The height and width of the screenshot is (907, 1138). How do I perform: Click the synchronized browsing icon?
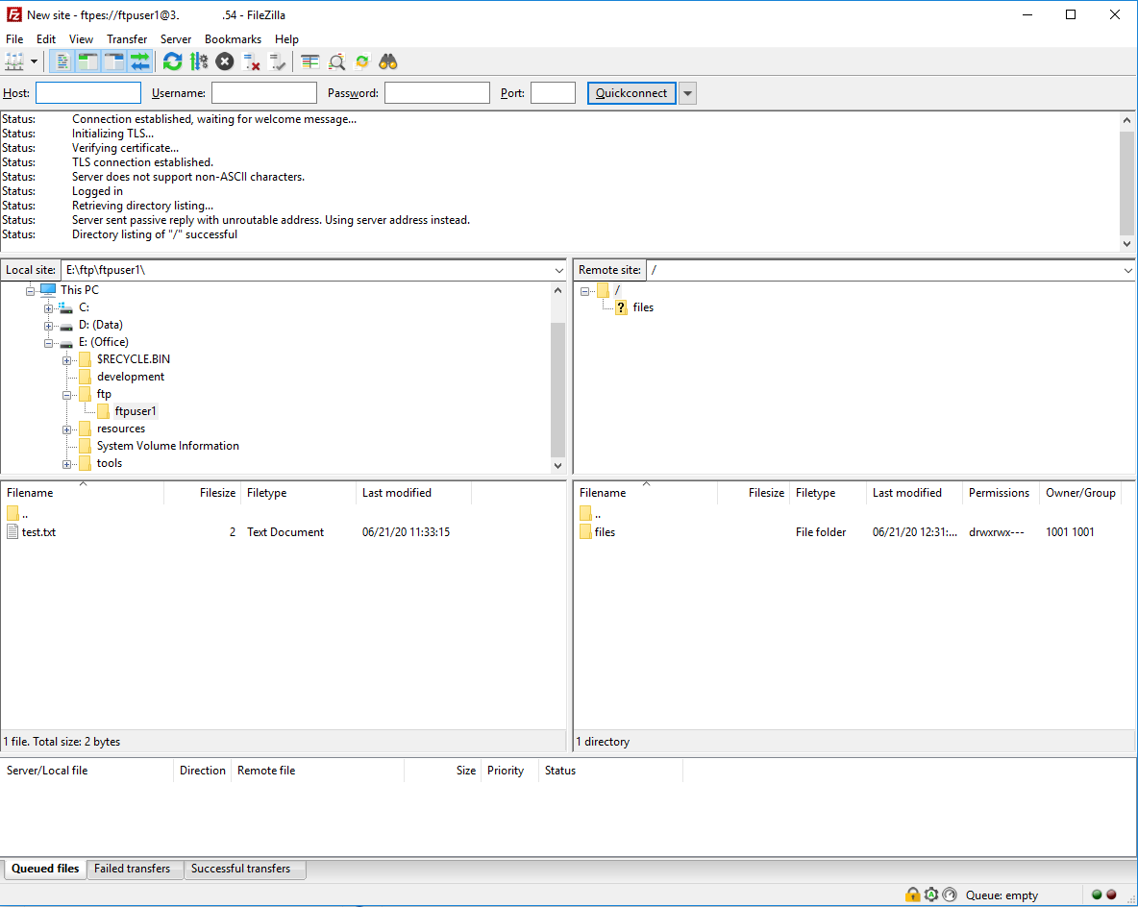[x=362, y=61]
